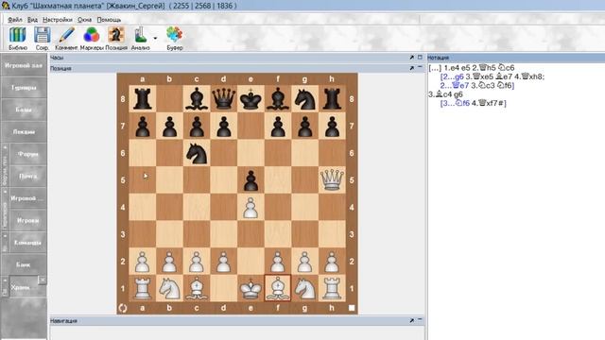Select the black knight on c6

click(197, 153)
